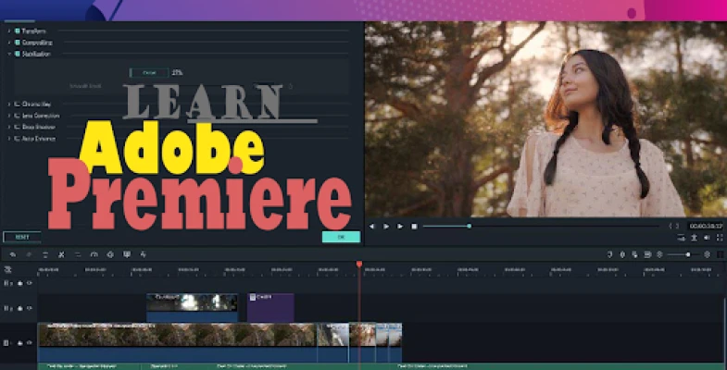
Task: Expand the Compositing section arrow
Action: click(x=9, y=43)
